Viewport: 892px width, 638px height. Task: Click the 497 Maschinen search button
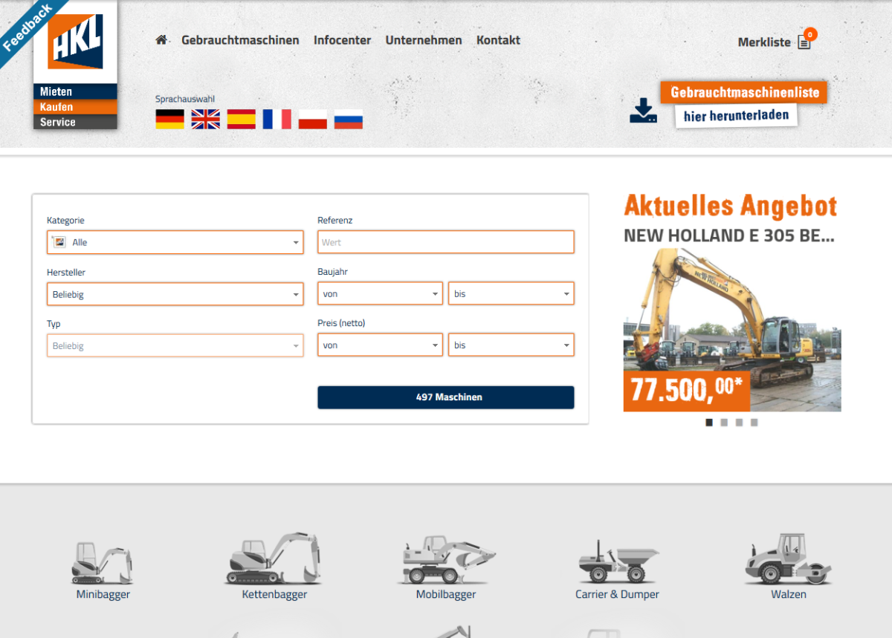click(446, 397)
